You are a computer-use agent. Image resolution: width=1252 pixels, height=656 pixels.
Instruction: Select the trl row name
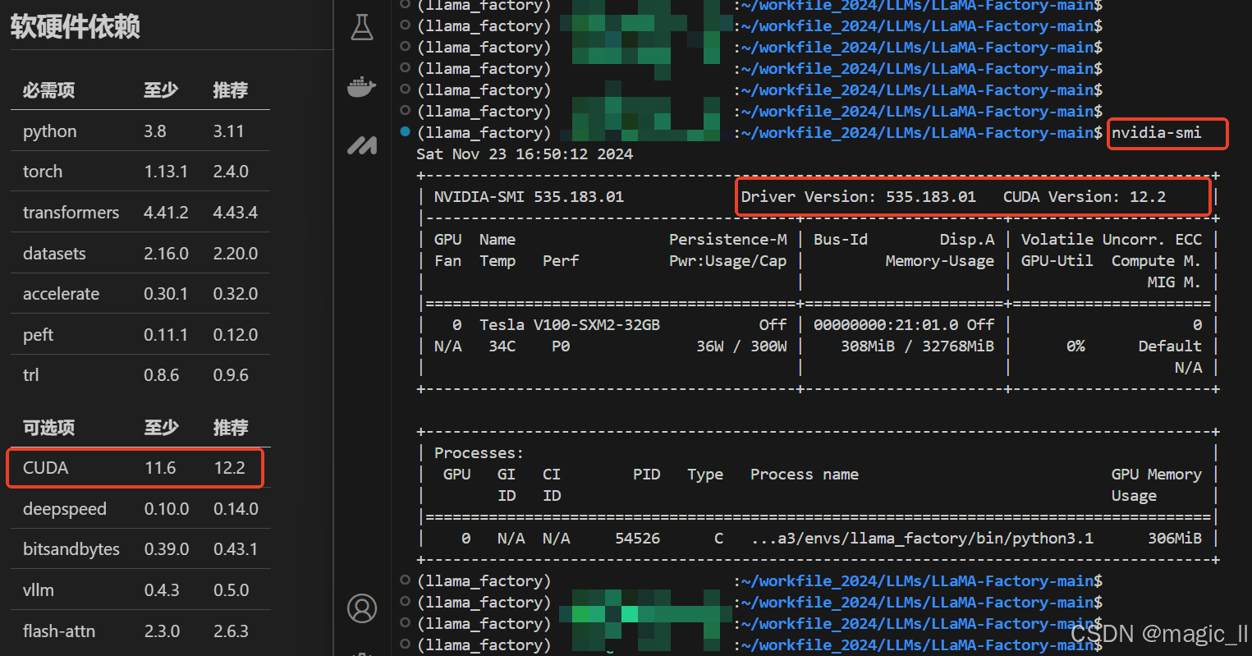[31, 375]
